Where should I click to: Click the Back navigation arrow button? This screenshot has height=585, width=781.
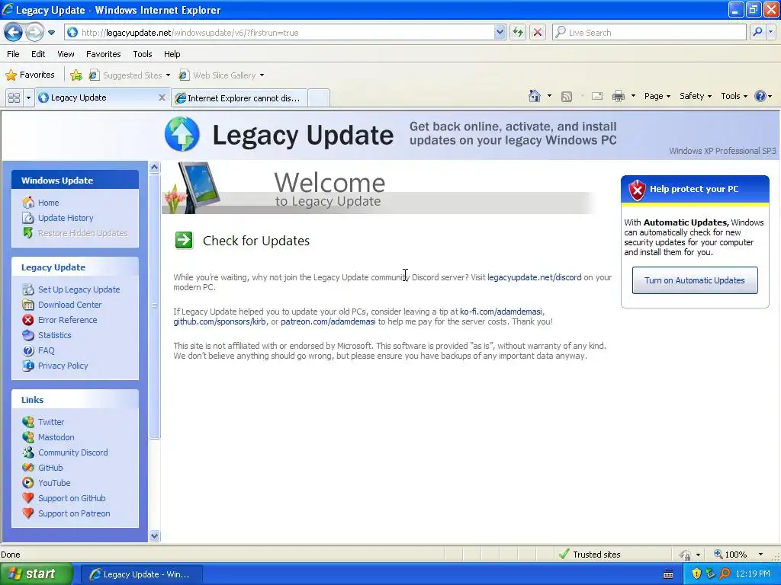(x=14, y=33)
